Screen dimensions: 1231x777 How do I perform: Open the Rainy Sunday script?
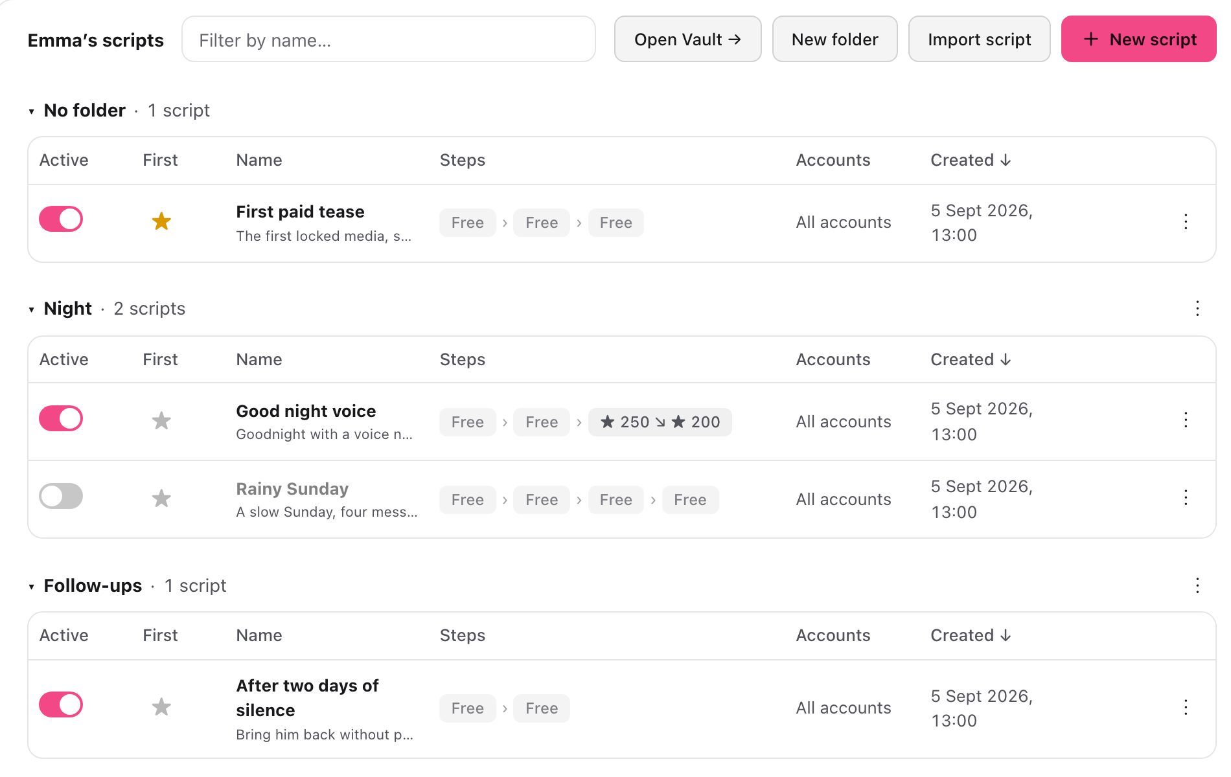coord(292,489)
